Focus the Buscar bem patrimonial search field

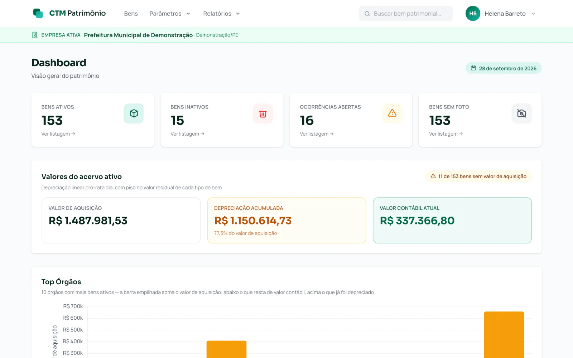[406, 14]
